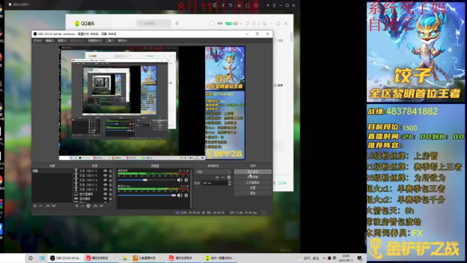Move the scene down with the arrow icon
Viewport: 467px width, 263px height.
click(x=54, y=206)
